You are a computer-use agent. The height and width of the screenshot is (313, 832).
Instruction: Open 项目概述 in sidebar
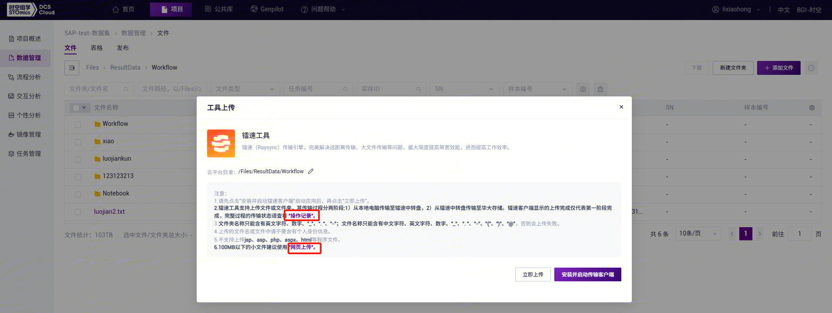(25, 39)
